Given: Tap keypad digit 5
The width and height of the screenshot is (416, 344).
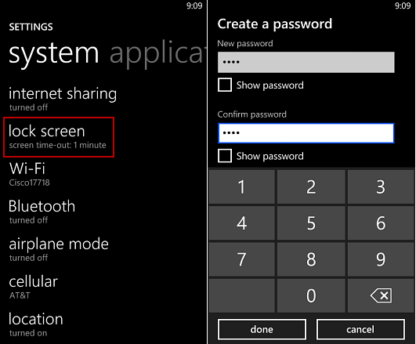Looking at the screenshot, I should 311,223.
